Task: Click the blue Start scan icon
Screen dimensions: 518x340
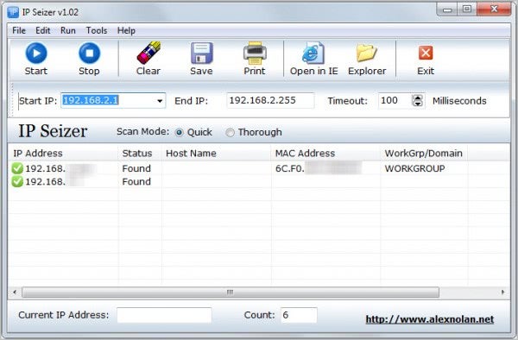Action: [x=36, y=54]
